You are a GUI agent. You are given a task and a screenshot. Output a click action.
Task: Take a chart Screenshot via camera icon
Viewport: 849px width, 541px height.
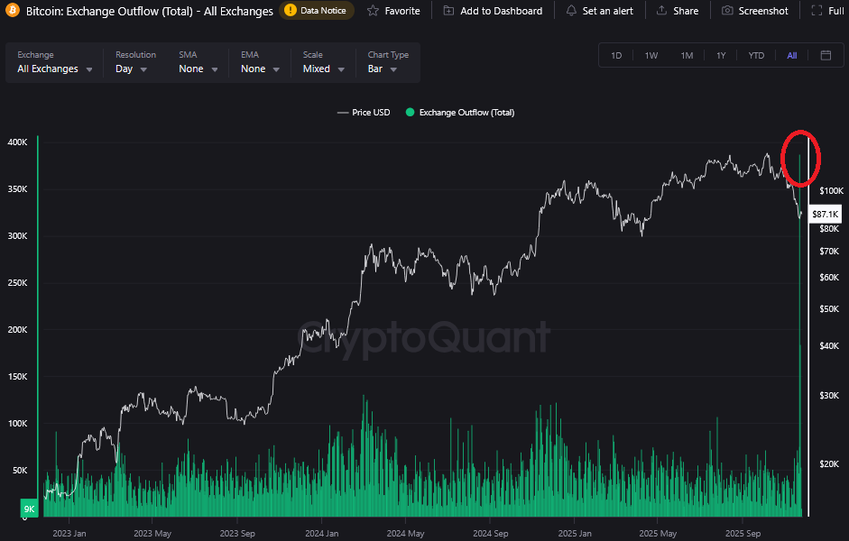pyautogui.click(x=727, y=11)
